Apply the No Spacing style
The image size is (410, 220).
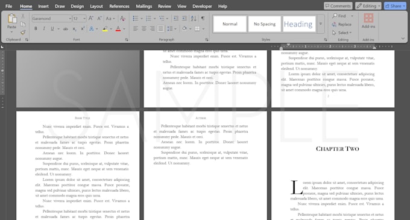coord(265,24)
